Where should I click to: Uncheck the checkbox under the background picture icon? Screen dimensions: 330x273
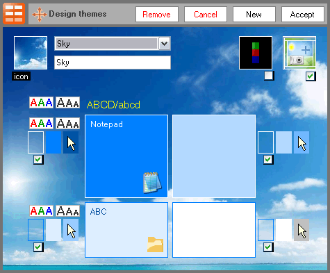pyautogui.click(x=311, y=76)
